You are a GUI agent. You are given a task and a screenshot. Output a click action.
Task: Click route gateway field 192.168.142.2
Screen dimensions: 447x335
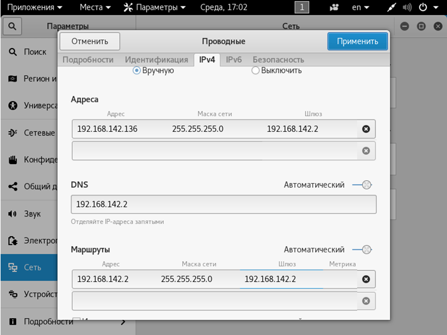(282, 279)
